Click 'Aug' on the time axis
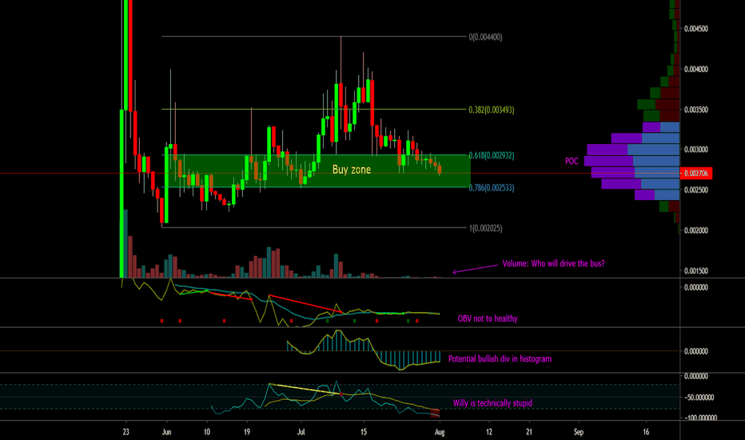 440,432
